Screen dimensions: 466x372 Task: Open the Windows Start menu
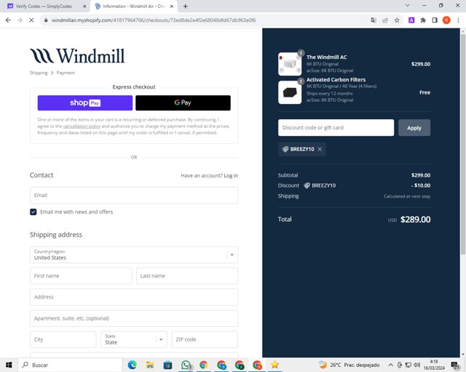click(x=9, y=365)
